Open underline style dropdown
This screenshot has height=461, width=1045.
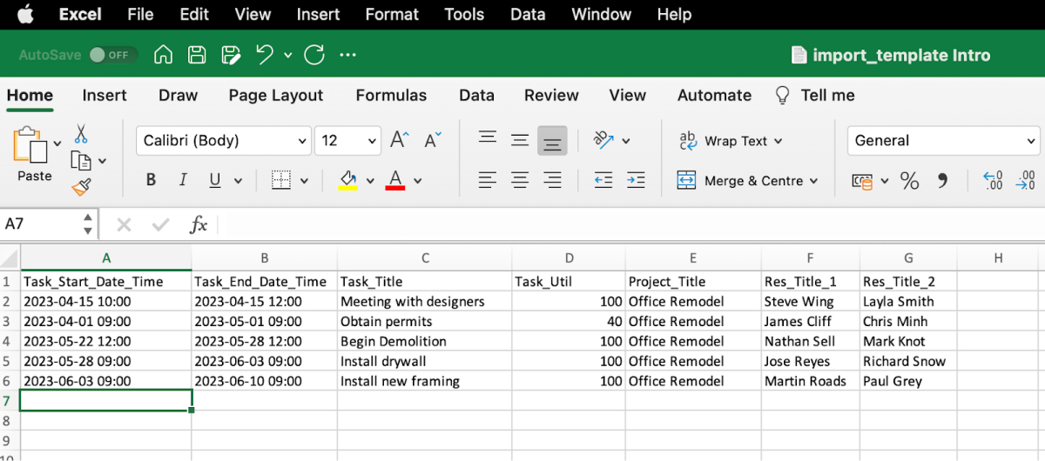click(238, 181)
